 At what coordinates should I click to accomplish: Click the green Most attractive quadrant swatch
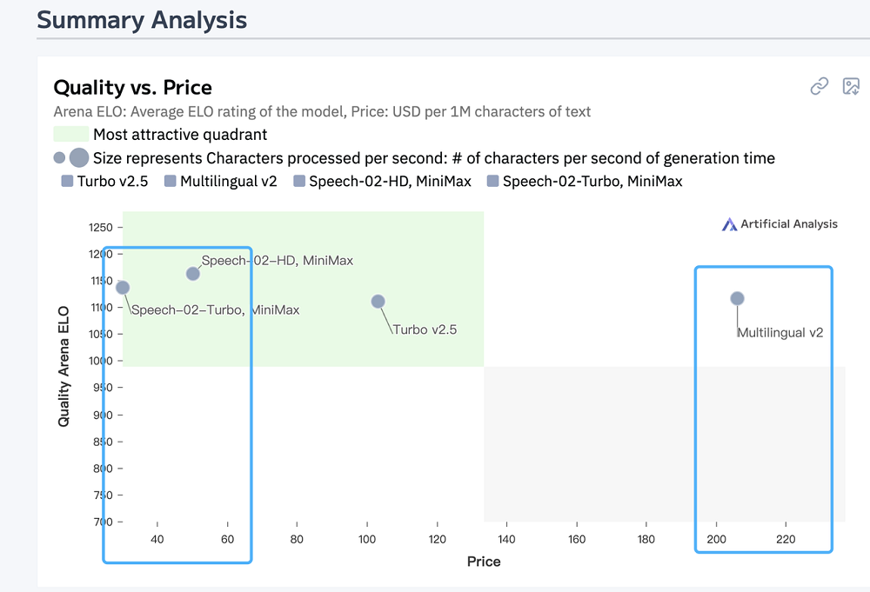tap(70, 135)
